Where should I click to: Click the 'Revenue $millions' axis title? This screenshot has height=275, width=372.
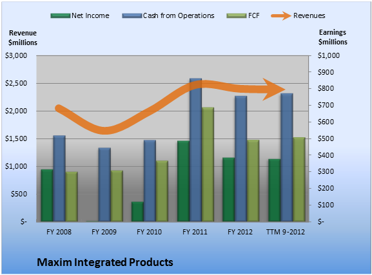tap(23, 38)
